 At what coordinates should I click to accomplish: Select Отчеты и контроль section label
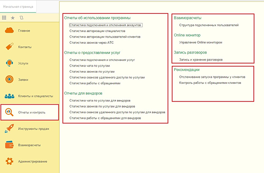pyautogui.click(x=32, y=112)
